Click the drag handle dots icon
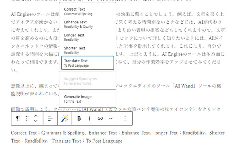The image size is (238, 148). click(27, 118)
